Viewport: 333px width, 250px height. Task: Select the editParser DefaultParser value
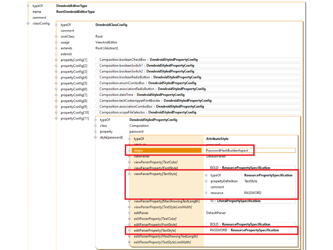click(x=216, y=213)
